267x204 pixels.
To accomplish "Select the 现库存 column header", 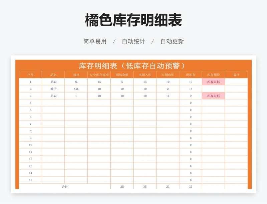I will click(x=191, y=75).
